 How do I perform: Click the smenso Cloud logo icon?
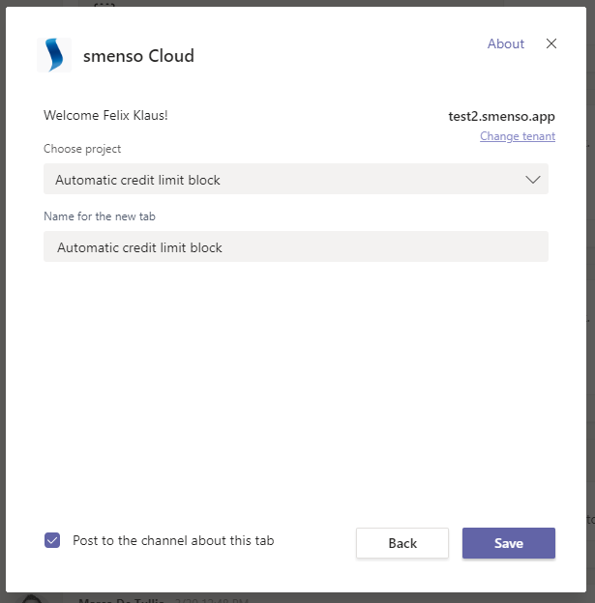coord(54,55)
